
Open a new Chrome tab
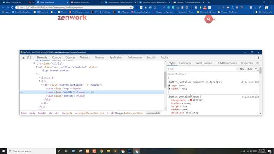click(x=209, y=3)
